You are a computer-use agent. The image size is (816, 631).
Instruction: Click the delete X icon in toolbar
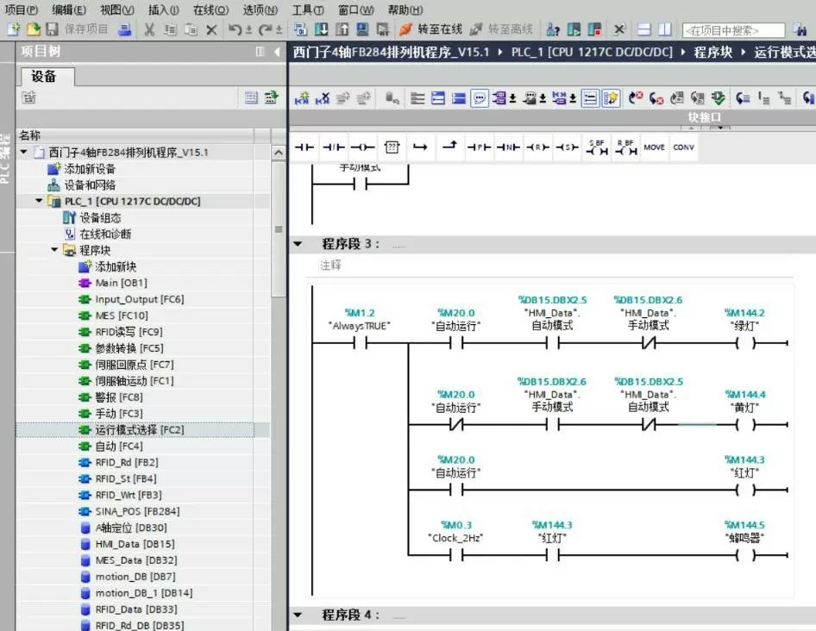(211, 29)
